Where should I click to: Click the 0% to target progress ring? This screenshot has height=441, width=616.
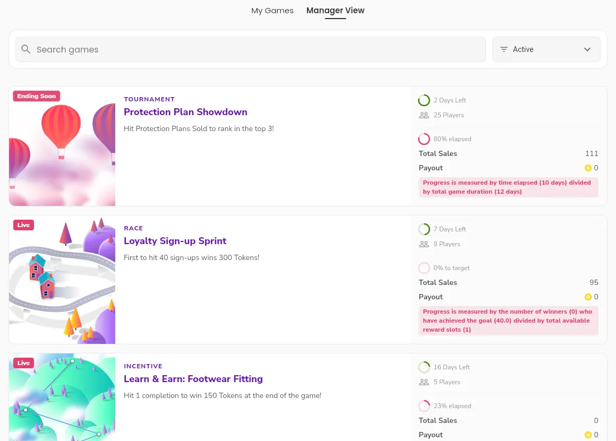424,268
